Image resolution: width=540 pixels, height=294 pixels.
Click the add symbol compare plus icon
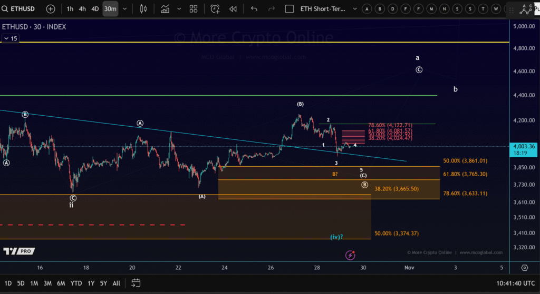[50, 9]
